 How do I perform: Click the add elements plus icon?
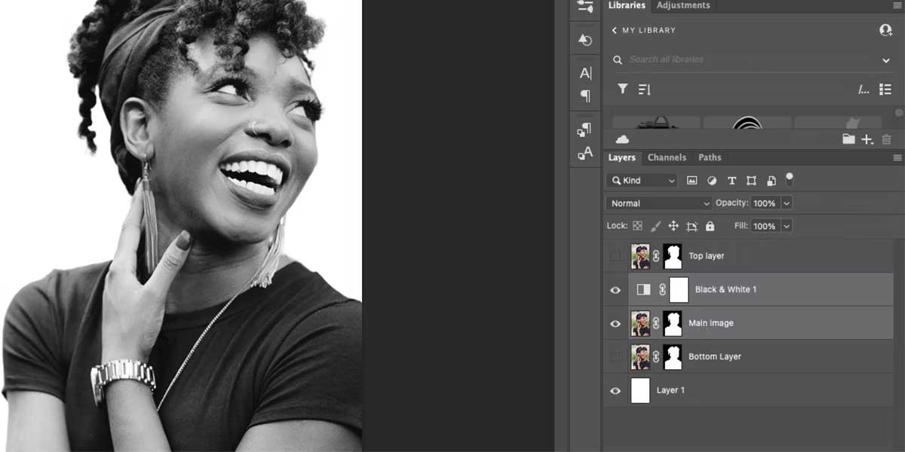(x=867, y=139)
